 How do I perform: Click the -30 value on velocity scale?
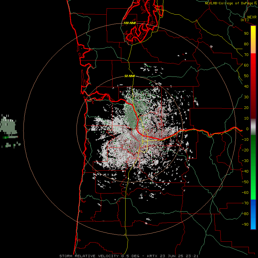point(245,161)
